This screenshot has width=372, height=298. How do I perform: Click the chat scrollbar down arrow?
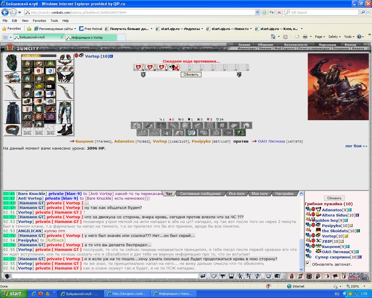301,269
